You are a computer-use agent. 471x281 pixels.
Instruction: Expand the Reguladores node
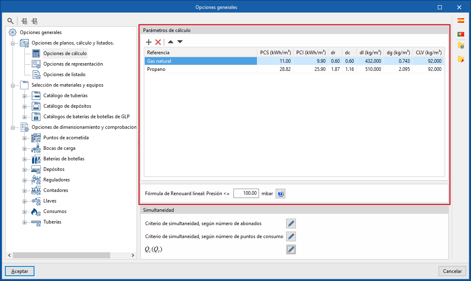tap(24, 180)
